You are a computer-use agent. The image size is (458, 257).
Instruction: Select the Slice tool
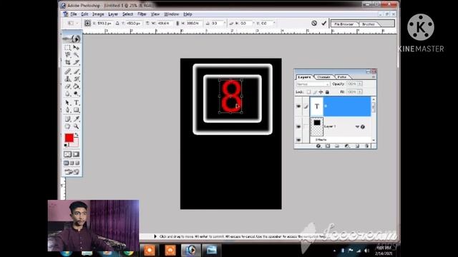77,62
